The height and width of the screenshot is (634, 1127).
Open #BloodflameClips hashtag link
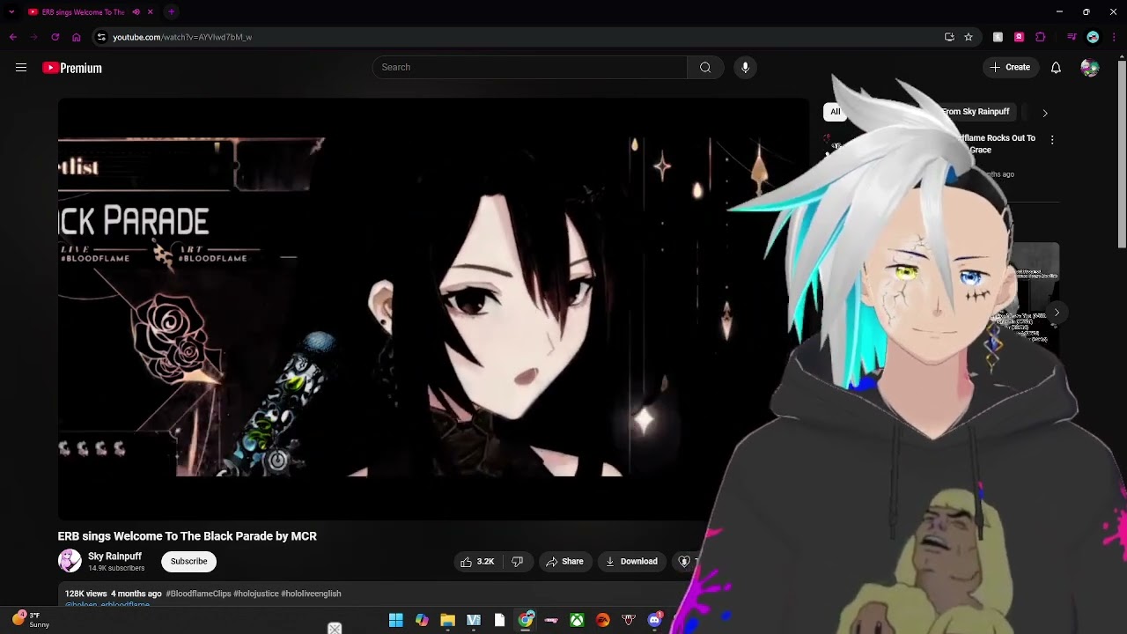pos(198,593)
